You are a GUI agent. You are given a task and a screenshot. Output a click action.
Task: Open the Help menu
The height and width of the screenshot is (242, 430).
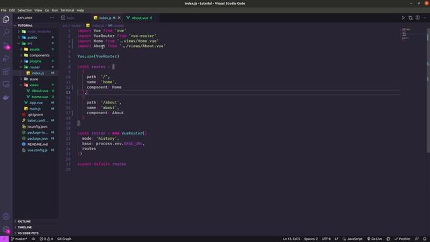80,11
